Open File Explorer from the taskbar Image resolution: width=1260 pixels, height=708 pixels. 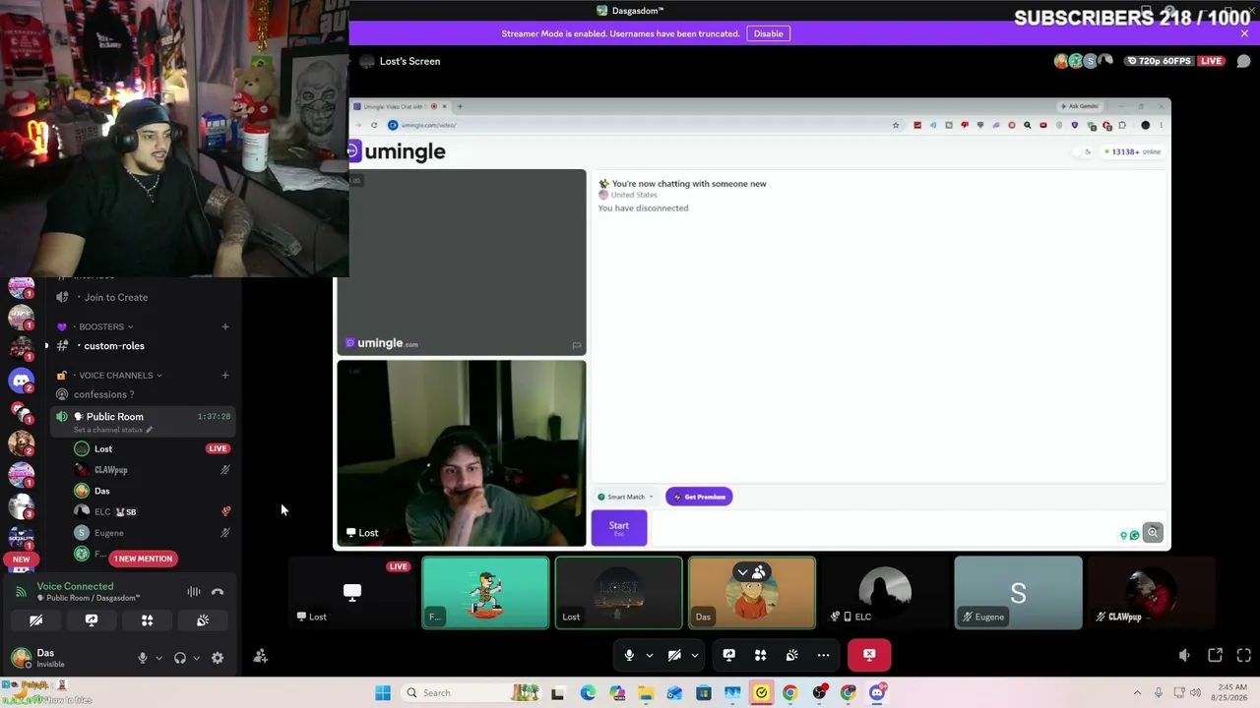coord(646,693)
